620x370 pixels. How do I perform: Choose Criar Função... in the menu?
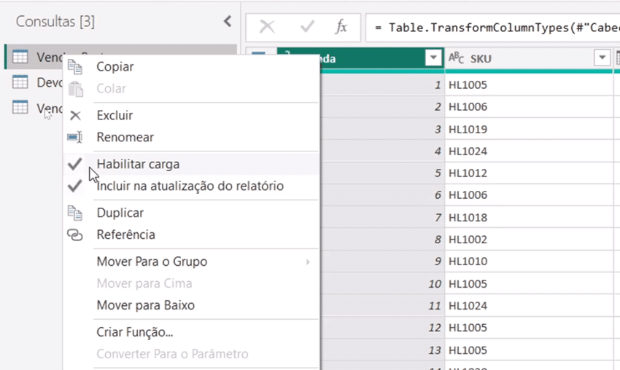(x=135, y=332)
